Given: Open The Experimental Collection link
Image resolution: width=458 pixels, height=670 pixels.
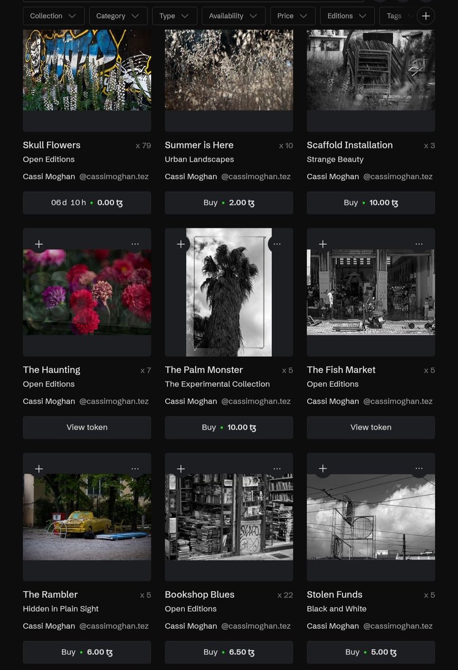Looking at the screenshot, I should click(218, 384).
